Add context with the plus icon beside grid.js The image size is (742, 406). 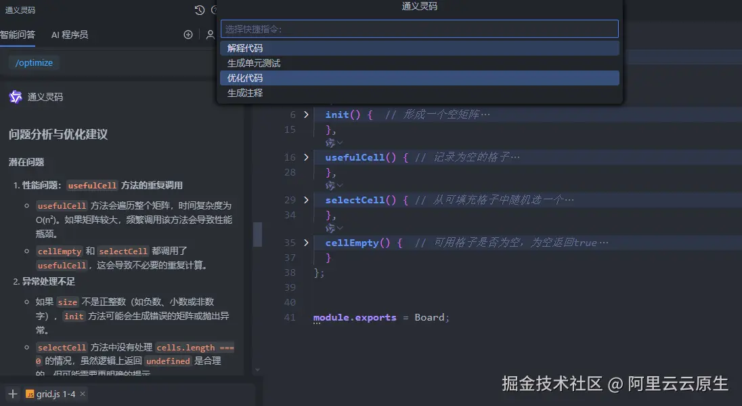pyautogui.click(x=13, y=394)
